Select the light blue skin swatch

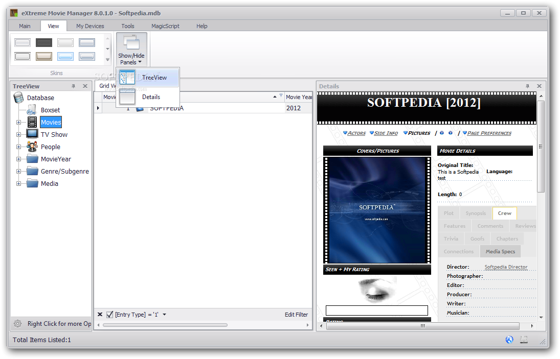[x=65, y=56]
